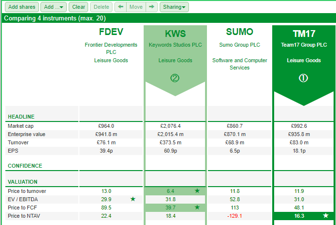Click FDEV Price to turnover value 13.0
The height and width of the screenshot is (225, 336).
[x=106, y=191]
